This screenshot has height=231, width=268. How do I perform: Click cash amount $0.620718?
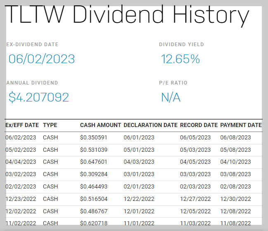(x=94, y=223)
